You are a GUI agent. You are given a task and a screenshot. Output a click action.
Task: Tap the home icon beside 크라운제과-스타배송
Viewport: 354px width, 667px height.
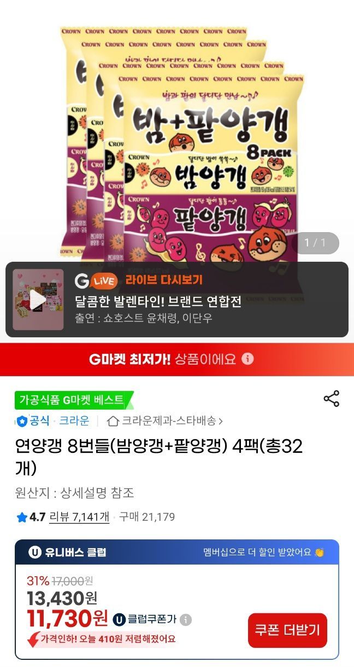(113, 421)
